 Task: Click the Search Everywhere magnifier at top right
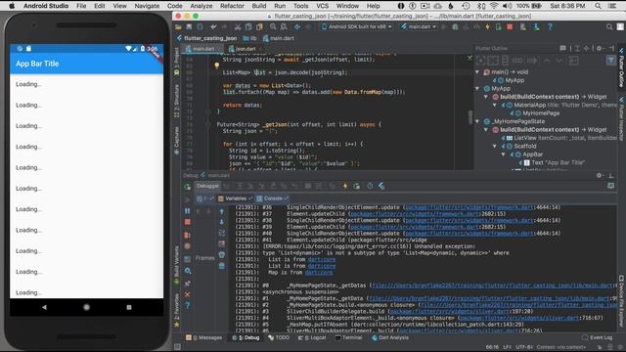coord(609,26)
